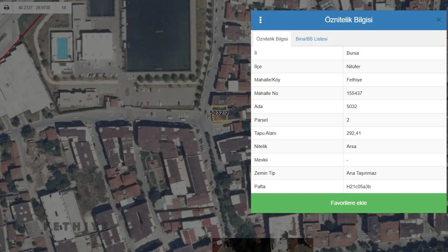Image resolution: width=448 pixels, height=252 pixels.
Task: Click the Nitelik value Arsa
Action: [351, 146]
